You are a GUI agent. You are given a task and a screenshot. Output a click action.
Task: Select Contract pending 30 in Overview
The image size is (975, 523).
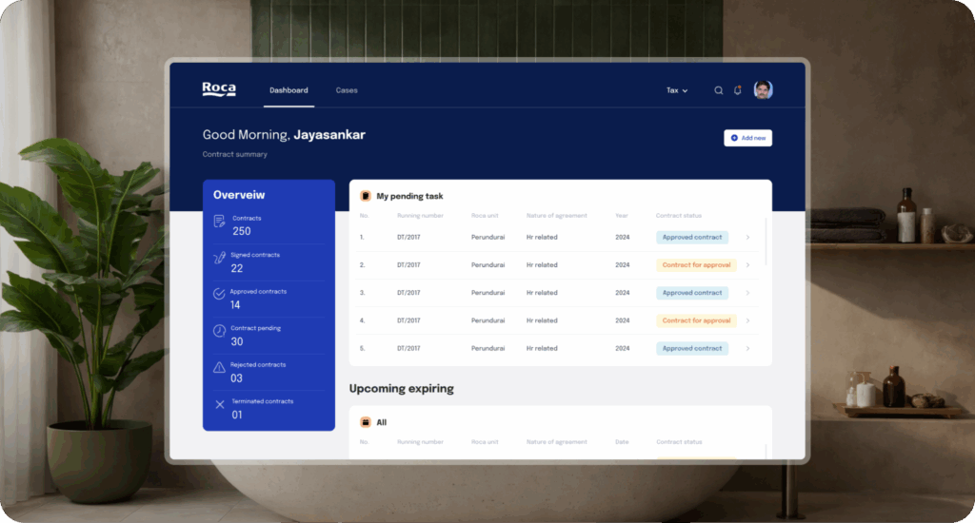point(269,336)
